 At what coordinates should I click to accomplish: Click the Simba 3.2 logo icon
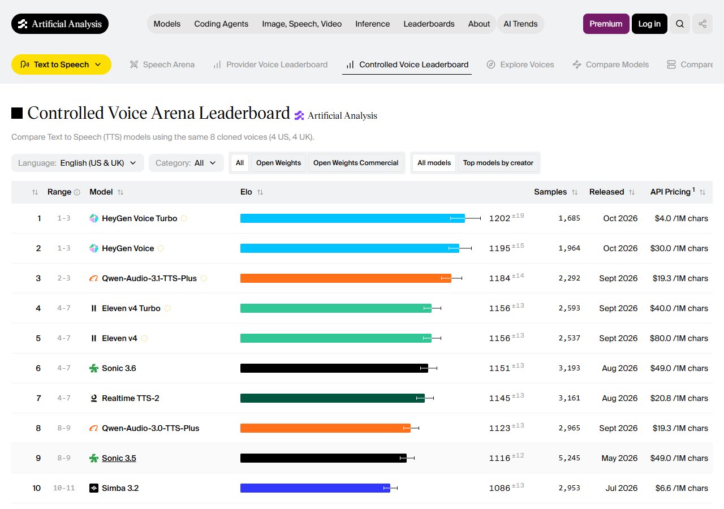point(94,488)
